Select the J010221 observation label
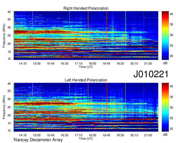Image resolution: width=176 pixels, height=143 pixels. (x=151, y=74)
